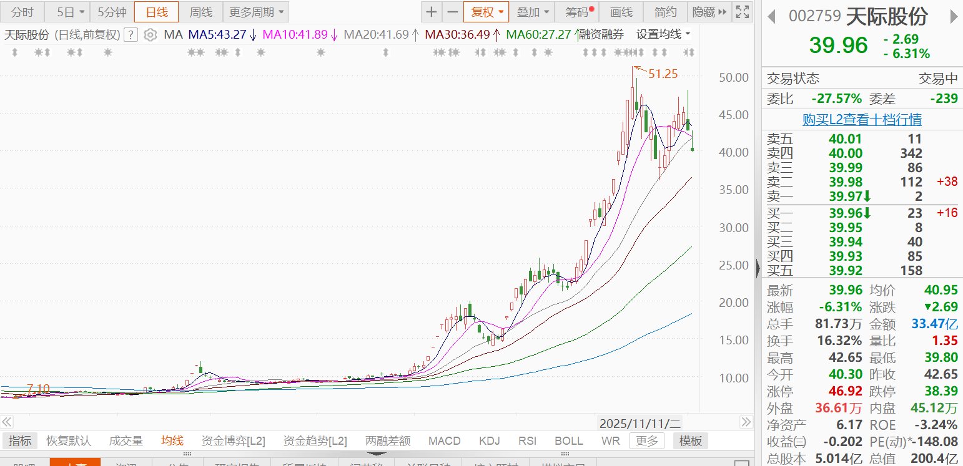Click the 51.25 high price marker on chart

tap(662, 74)
